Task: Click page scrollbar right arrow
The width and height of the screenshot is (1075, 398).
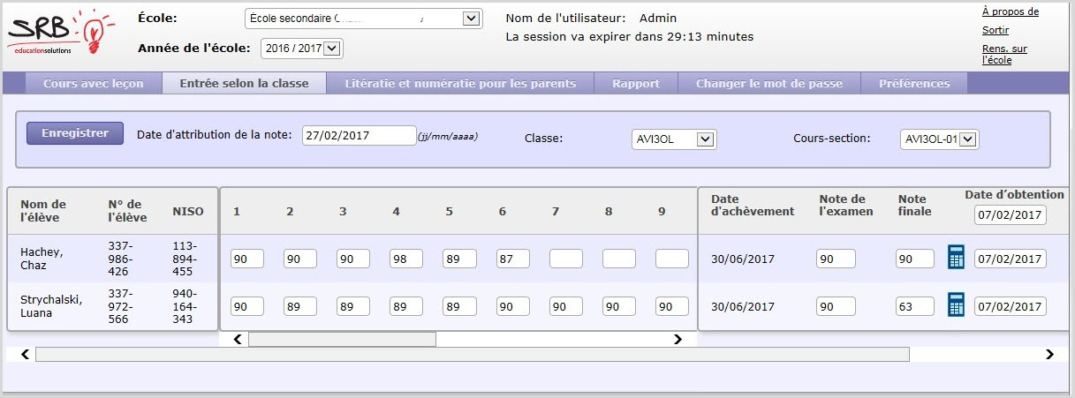Action: click(1049, 355)
